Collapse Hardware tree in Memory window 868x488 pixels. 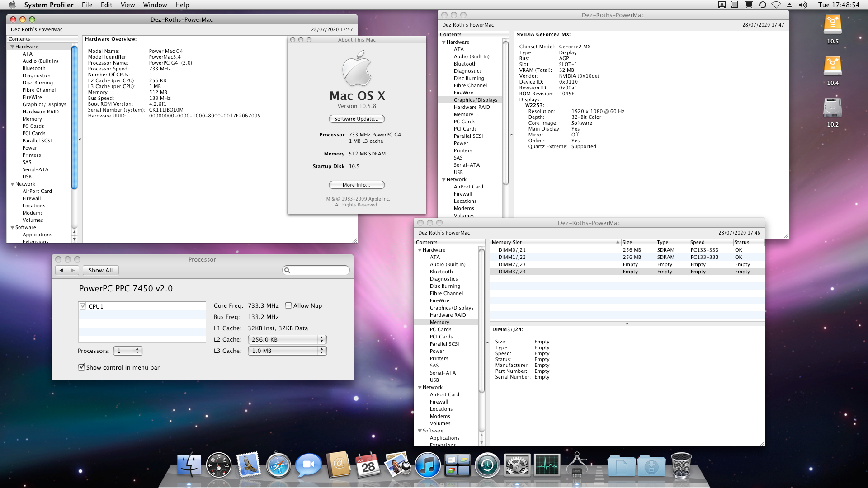point(420,250)
